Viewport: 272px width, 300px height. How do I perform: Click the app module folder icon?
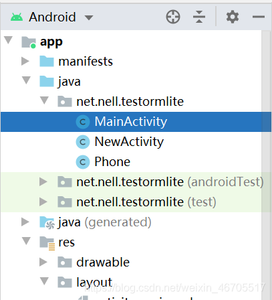coord(29,42)
